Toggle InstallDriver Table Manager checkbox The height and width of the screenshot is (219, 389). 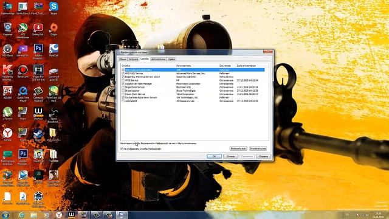(123, 84)
